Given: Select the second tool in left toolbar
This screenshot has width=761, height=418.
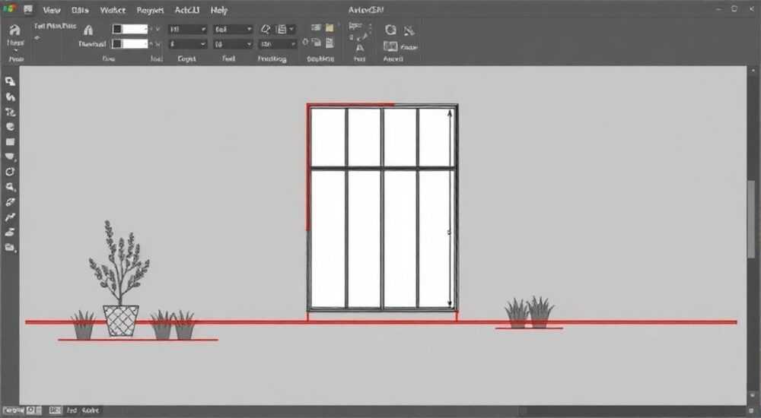Looking at the screenshot, I should [x=10, y=97].
